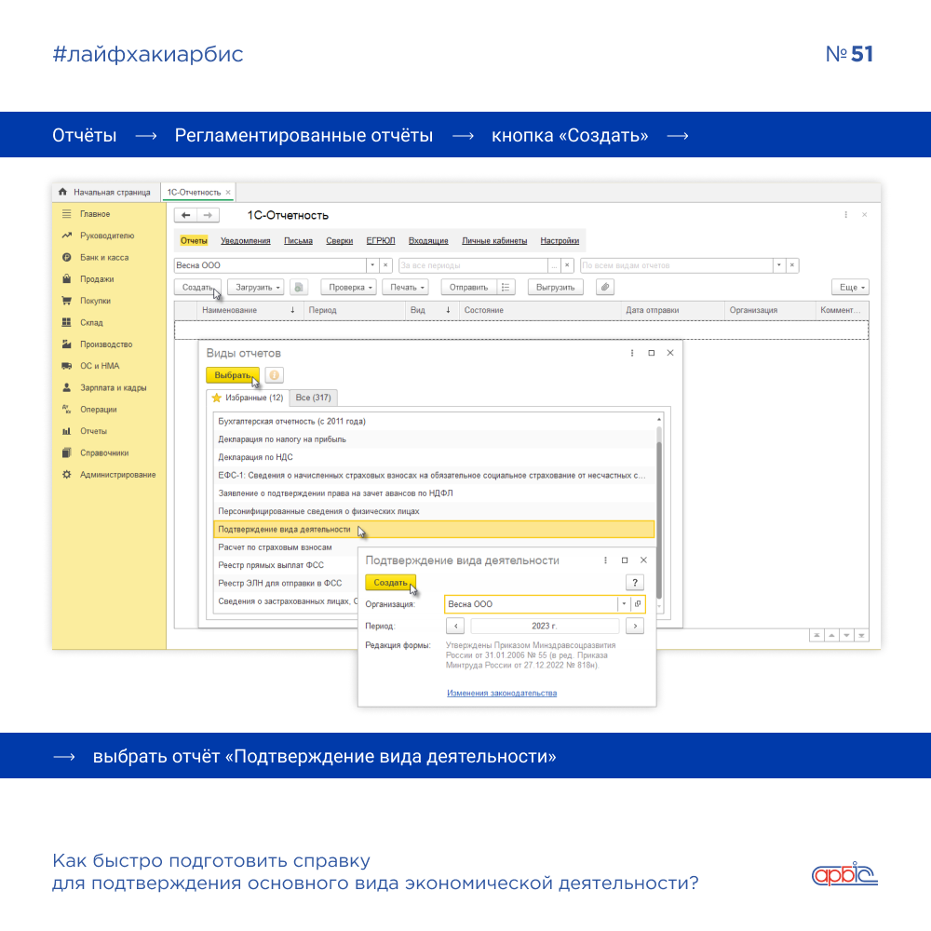This screenshot has height=931, width=931.
Task: Expand Организация dropdown in dialog
Action: pos(624,604)
